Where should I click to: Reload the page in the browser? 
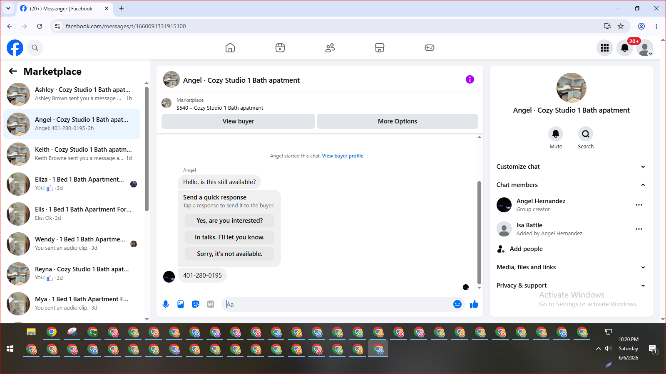tap(40, 26)
